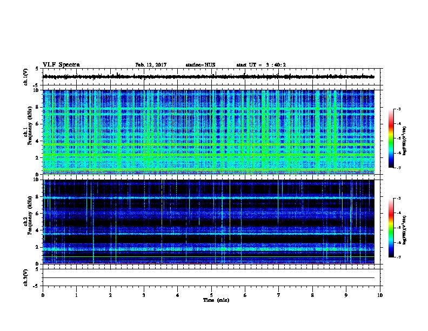Click the date 'Feb. 12, 2017'
Screen dimensions: 428x331
click(151, 65)
